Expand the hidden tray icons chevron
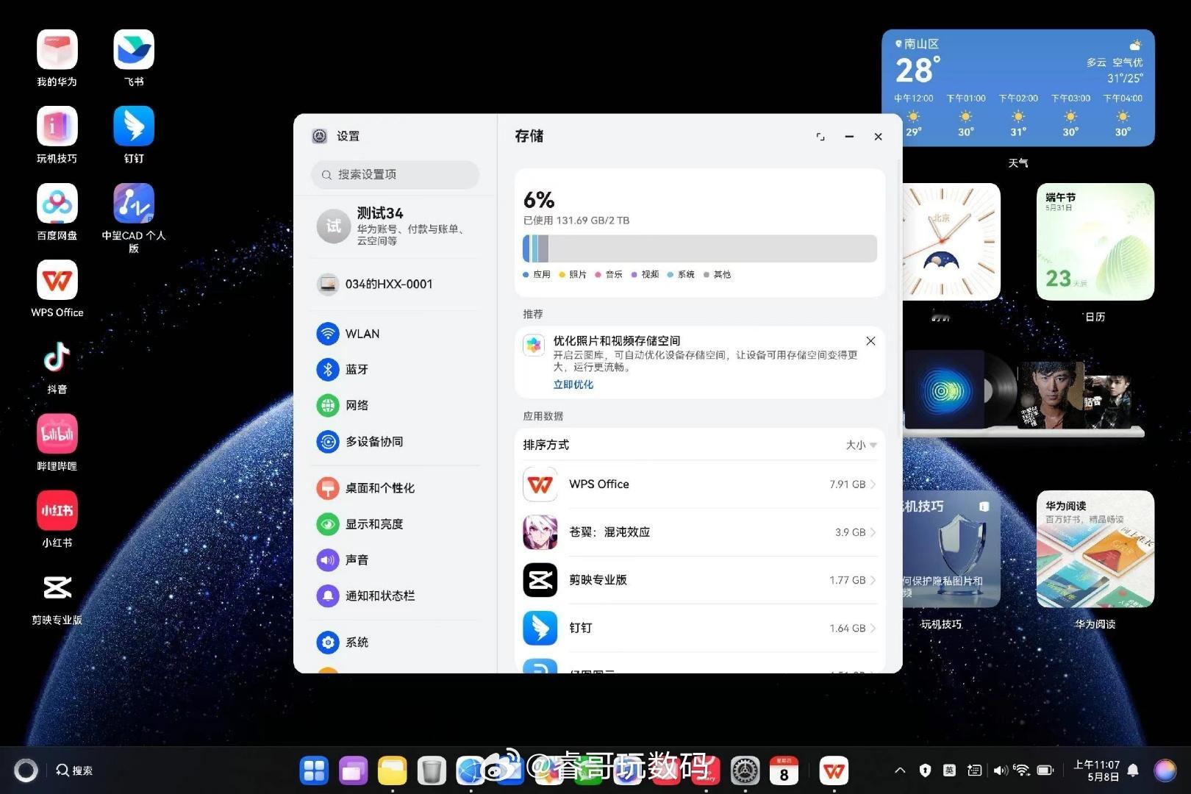The width and height of the screenshot is (1191, 794). tap(900, 770)
